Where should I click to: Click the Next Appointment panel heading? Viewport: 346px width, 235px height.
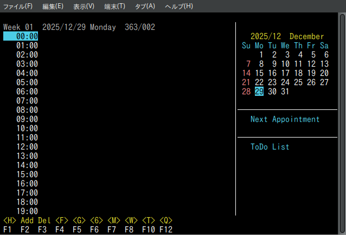[x=285, y=119]
